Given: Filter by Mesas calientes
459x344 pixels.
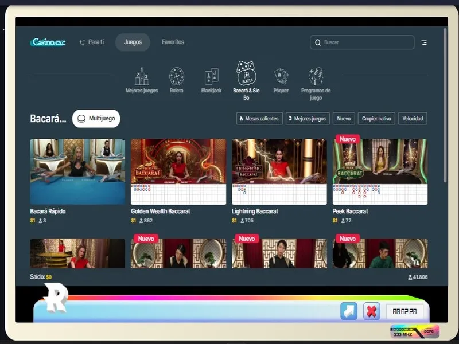Looking at the screenshot, I should click(x=259, y=119).
